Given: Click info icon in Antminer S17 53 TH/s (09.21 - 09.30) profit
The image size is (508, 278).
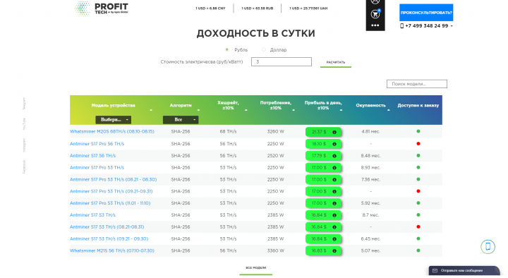Looking at the screenshot, I should [334, 239].
